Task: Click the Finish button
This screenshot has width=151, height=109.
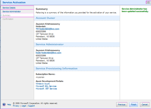Action: [x=133, y=104]
